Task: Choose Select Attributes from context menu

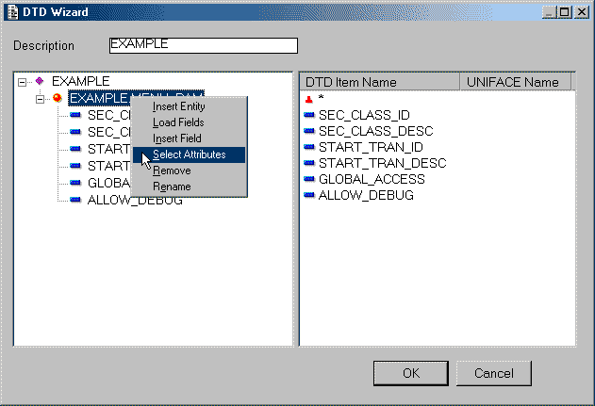Action: [189, 154]
